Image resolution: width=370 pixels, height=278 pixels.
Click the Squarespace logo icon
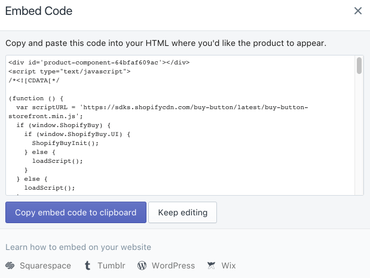pos(10,265)
